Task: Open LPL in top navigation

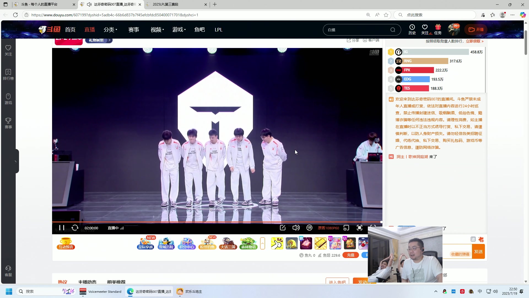Action: click(218, 30)
